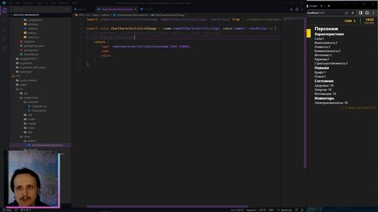Open the browser three-dot menu

click(373, 13)
